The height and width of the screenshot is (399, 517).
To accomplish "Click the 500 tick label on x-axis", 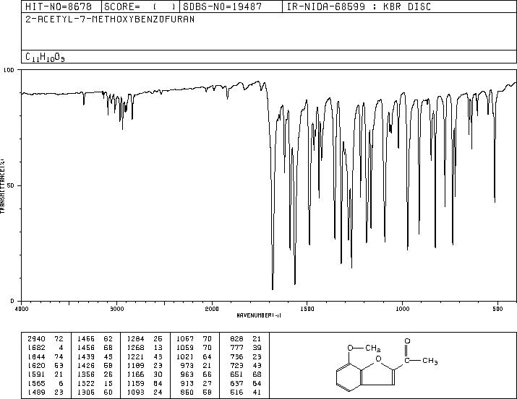I will pyautogui.click(x=497, y=309).
